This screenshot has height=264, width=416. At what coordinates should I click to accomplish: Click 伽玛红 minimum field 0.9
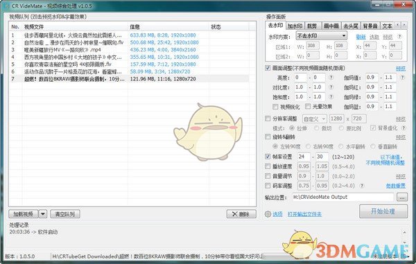click(x=372, y=87)
